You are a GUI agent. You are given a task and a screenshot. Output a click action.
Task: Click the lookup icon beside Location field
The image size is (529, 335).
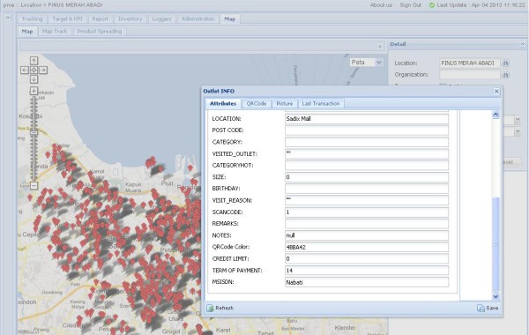505,63
